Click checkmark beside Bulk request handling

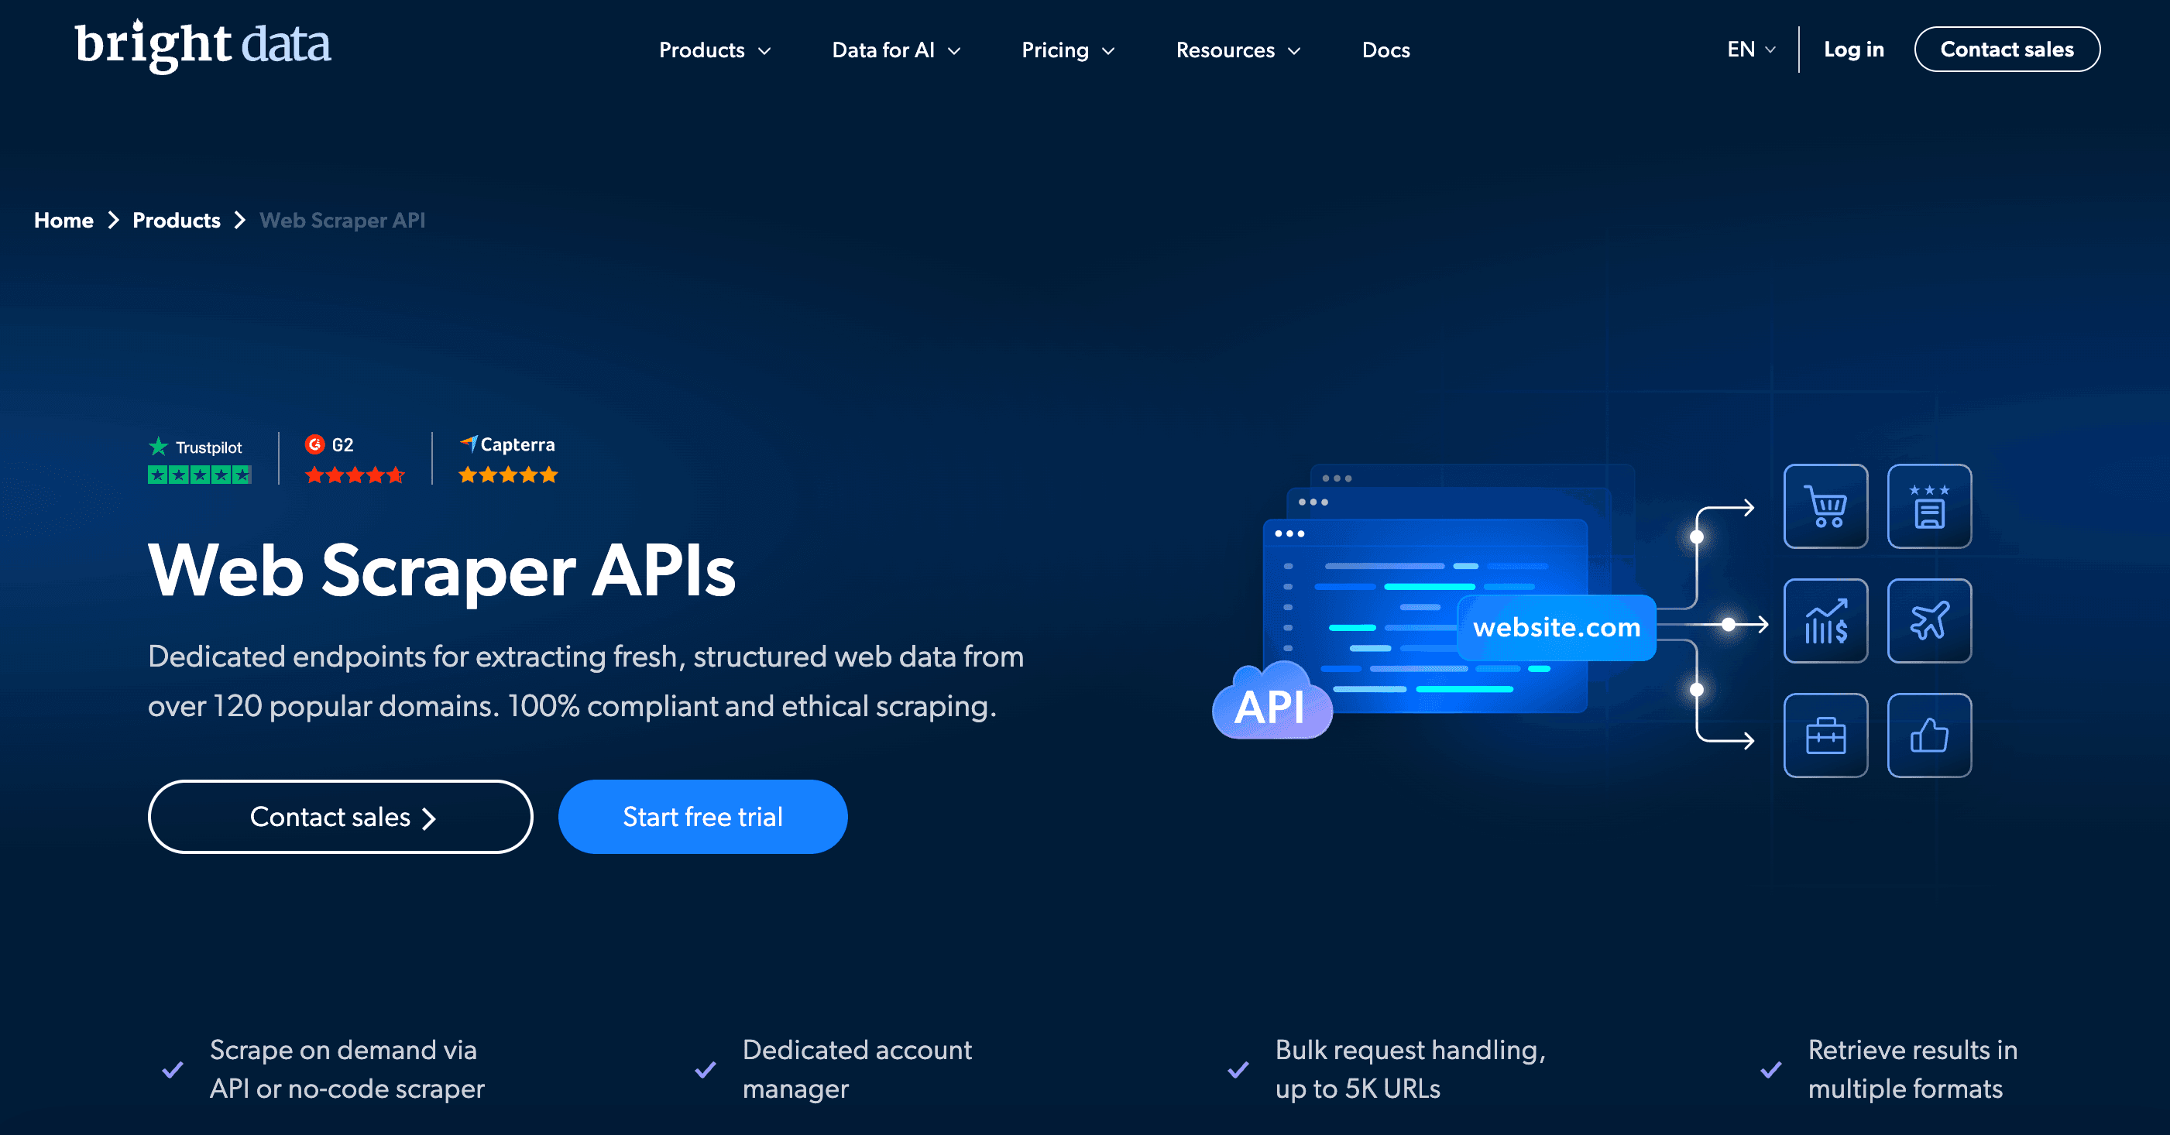point(1238,1069)
